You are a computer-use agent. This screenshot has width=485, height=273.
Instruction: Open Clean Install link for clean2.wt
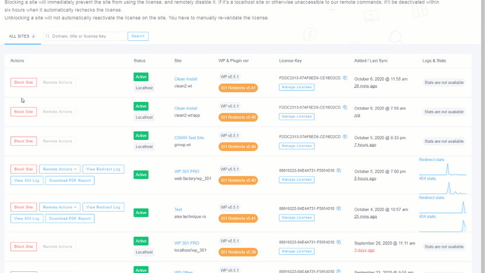[x=185, y=79]
